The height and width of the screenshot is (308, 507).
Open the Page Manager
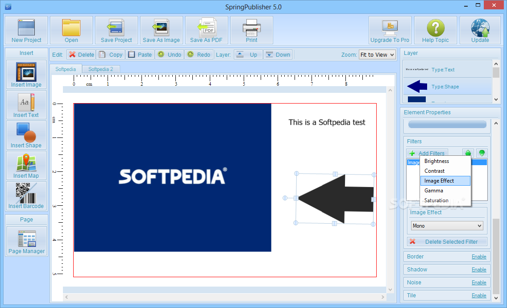pyautogui.click(x=26, y=241)
